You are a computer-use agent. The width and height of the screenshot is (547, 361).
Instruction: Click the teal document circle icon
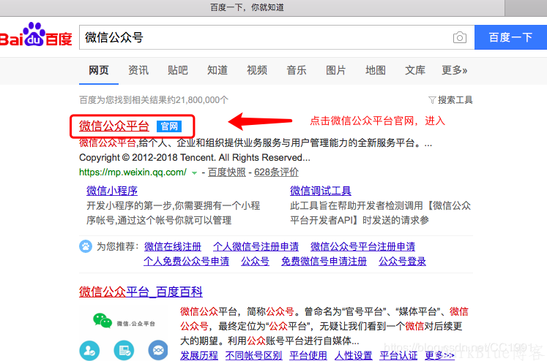point(124,350)
